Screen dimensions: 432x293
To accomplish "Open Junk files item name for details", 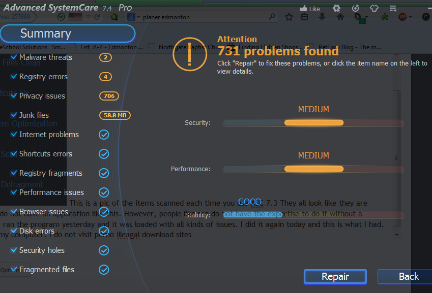I will point(34,115).
